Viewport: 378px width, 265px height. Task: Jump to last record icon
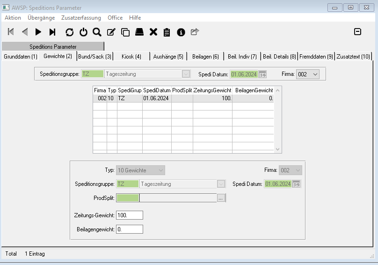pyautogui.click(x=52, y=32)
